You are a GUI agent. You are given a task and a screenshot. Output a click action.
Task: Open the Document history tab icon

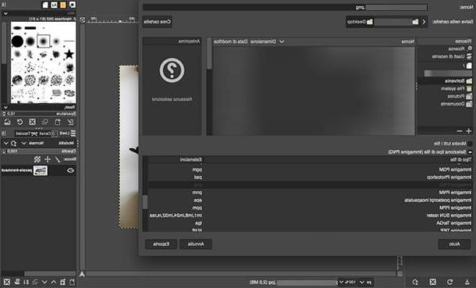(x=45, y=5)
